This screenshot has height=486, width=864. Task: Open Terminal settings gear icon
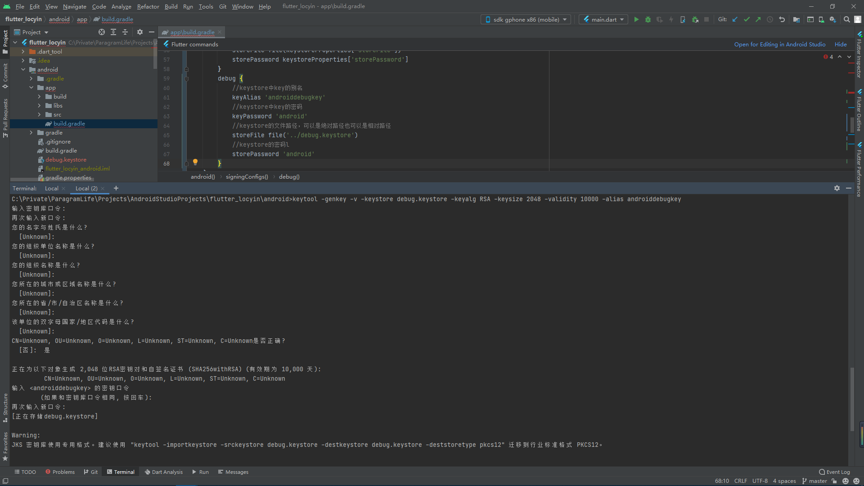tap(837, 188)
